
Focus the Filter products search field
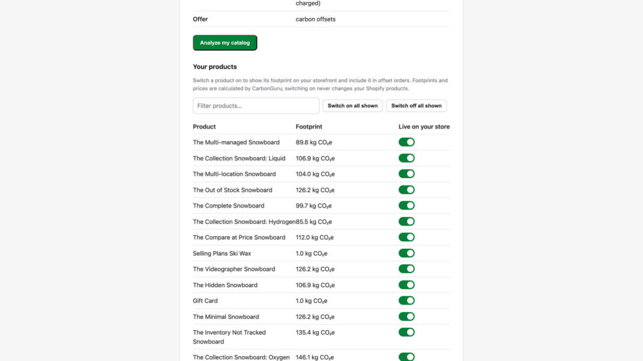pos(256,105)
